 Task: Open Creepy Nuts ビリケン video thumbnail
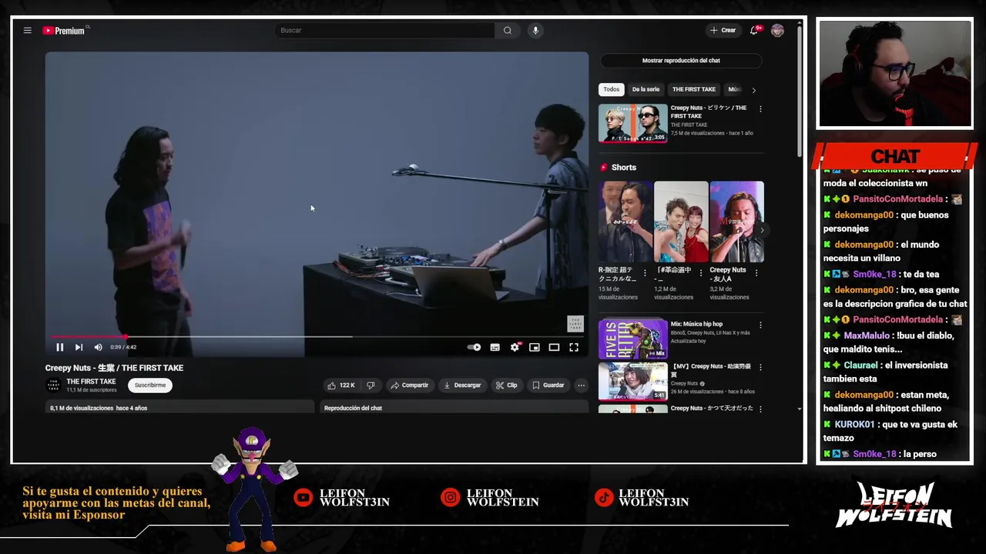(x=633, y=123)
